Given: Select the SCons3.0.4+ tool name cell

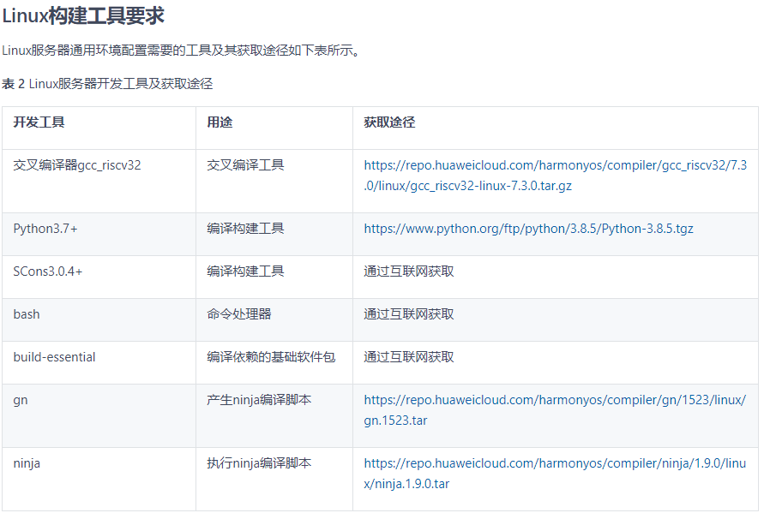Looking at the screenshot, I should pyautogui.click(x=48, y=271).
